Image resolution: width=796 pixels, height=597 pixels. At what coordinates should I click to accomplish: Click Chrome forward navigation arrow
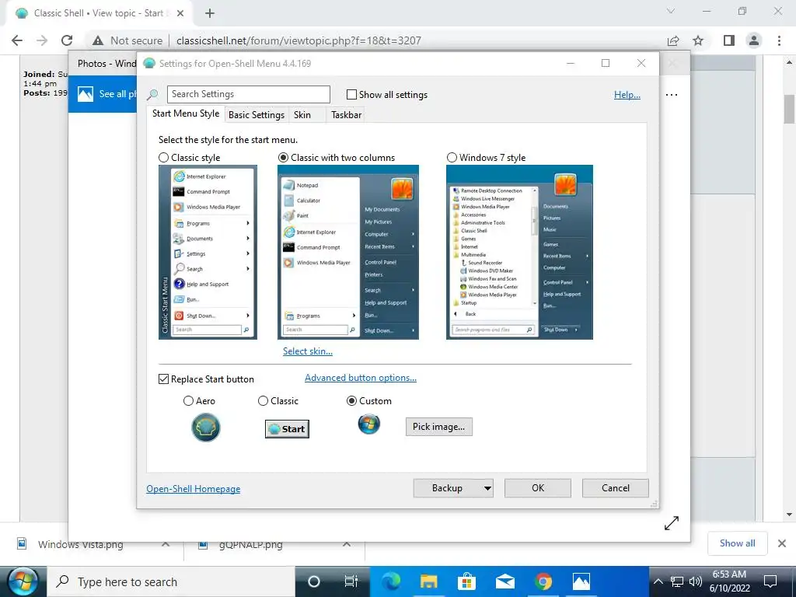click(42, 40)
